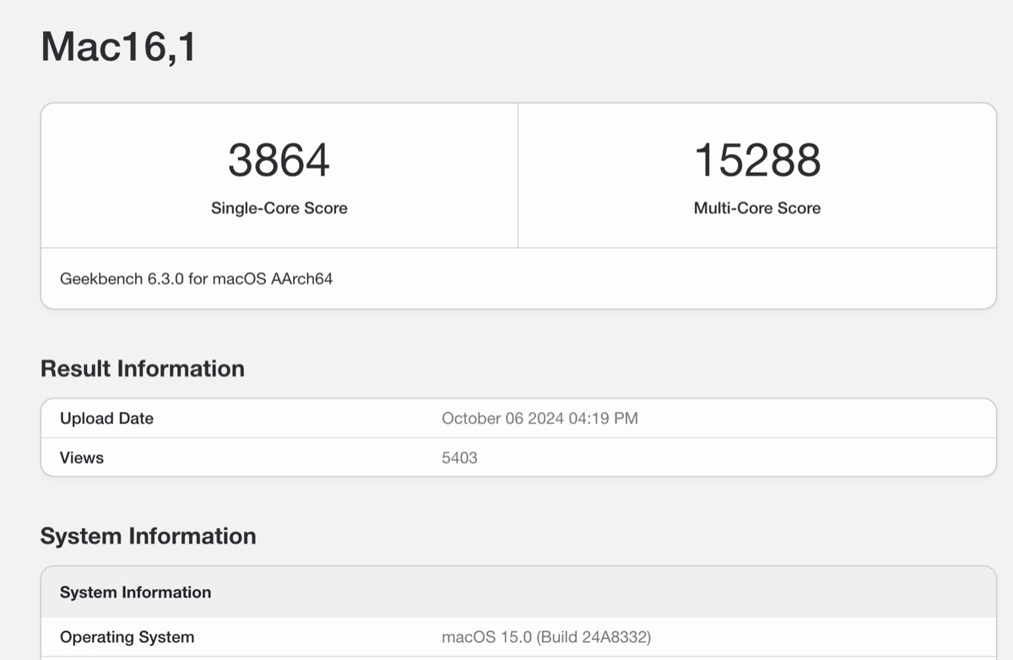Click empty space right of the Mac16,1 title

(x=591, y=47)
